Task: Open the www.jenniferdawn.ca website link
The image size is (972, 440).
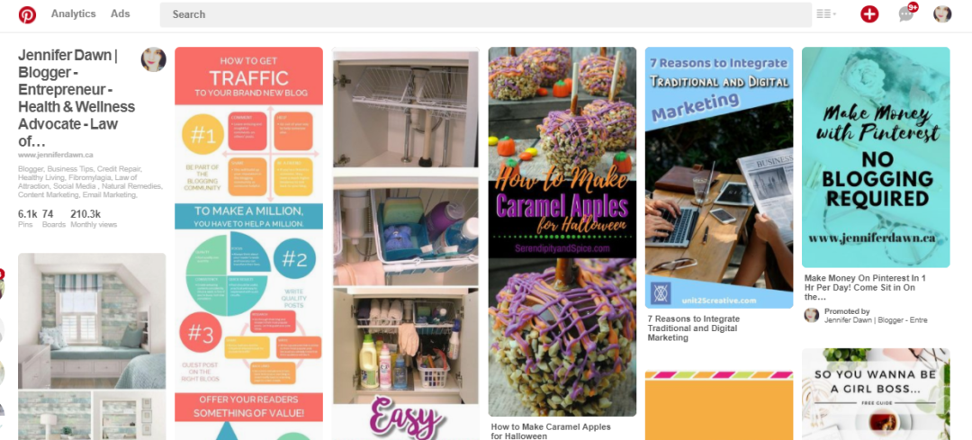Action: tap(56, 155)
